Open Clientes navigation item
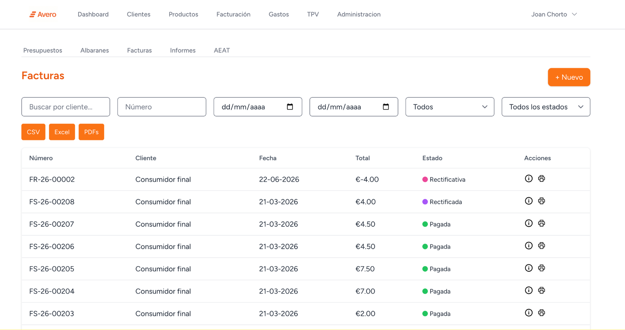This screenshot has height=330, width=625. pyautogui.click(x=139, y=14)
